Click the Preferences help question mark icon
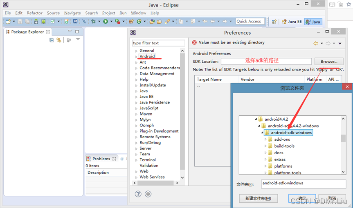 tap(138, 194)
